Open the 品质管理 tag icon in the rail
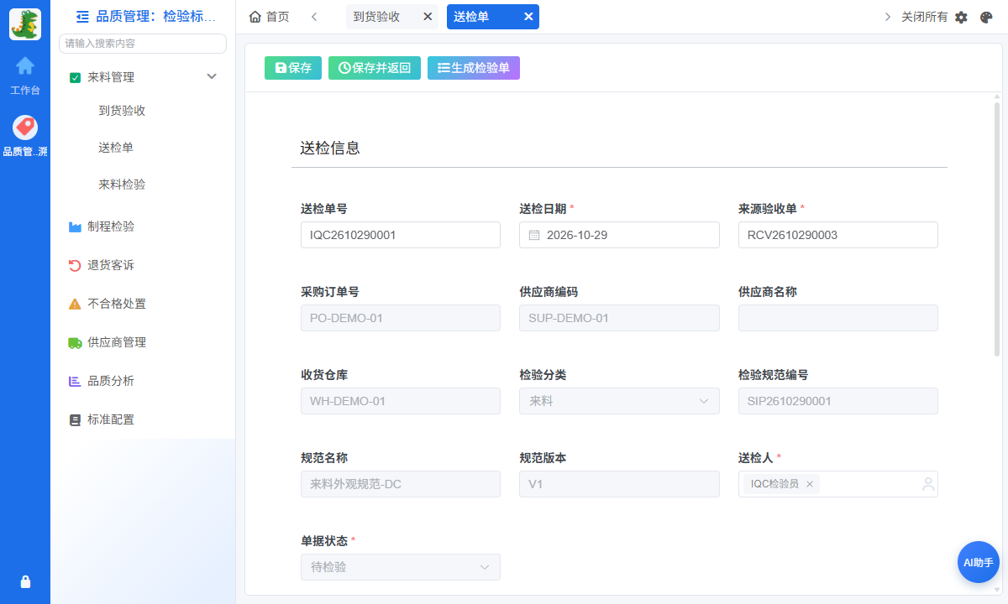The height and width of the screenshot is (604, 1008). pyautogui.click(x=25, y=127)
